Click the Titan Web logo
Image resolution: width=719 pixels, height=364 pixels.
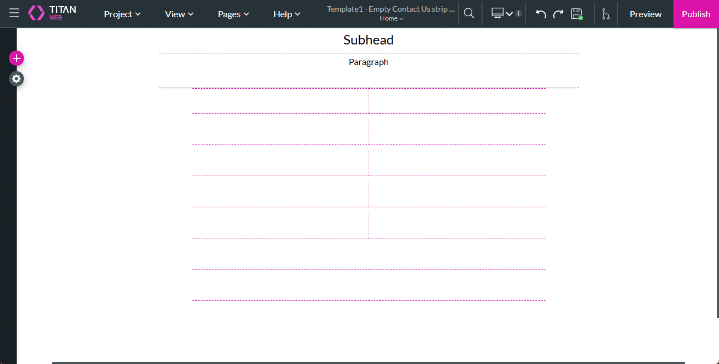tap(52, 13)
